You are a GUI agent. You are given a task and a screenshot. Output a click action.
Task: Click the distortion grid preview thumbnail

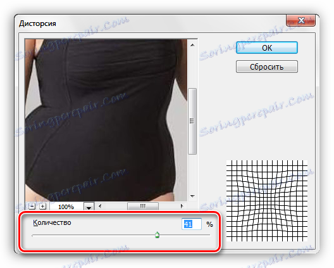coord(267,201)
